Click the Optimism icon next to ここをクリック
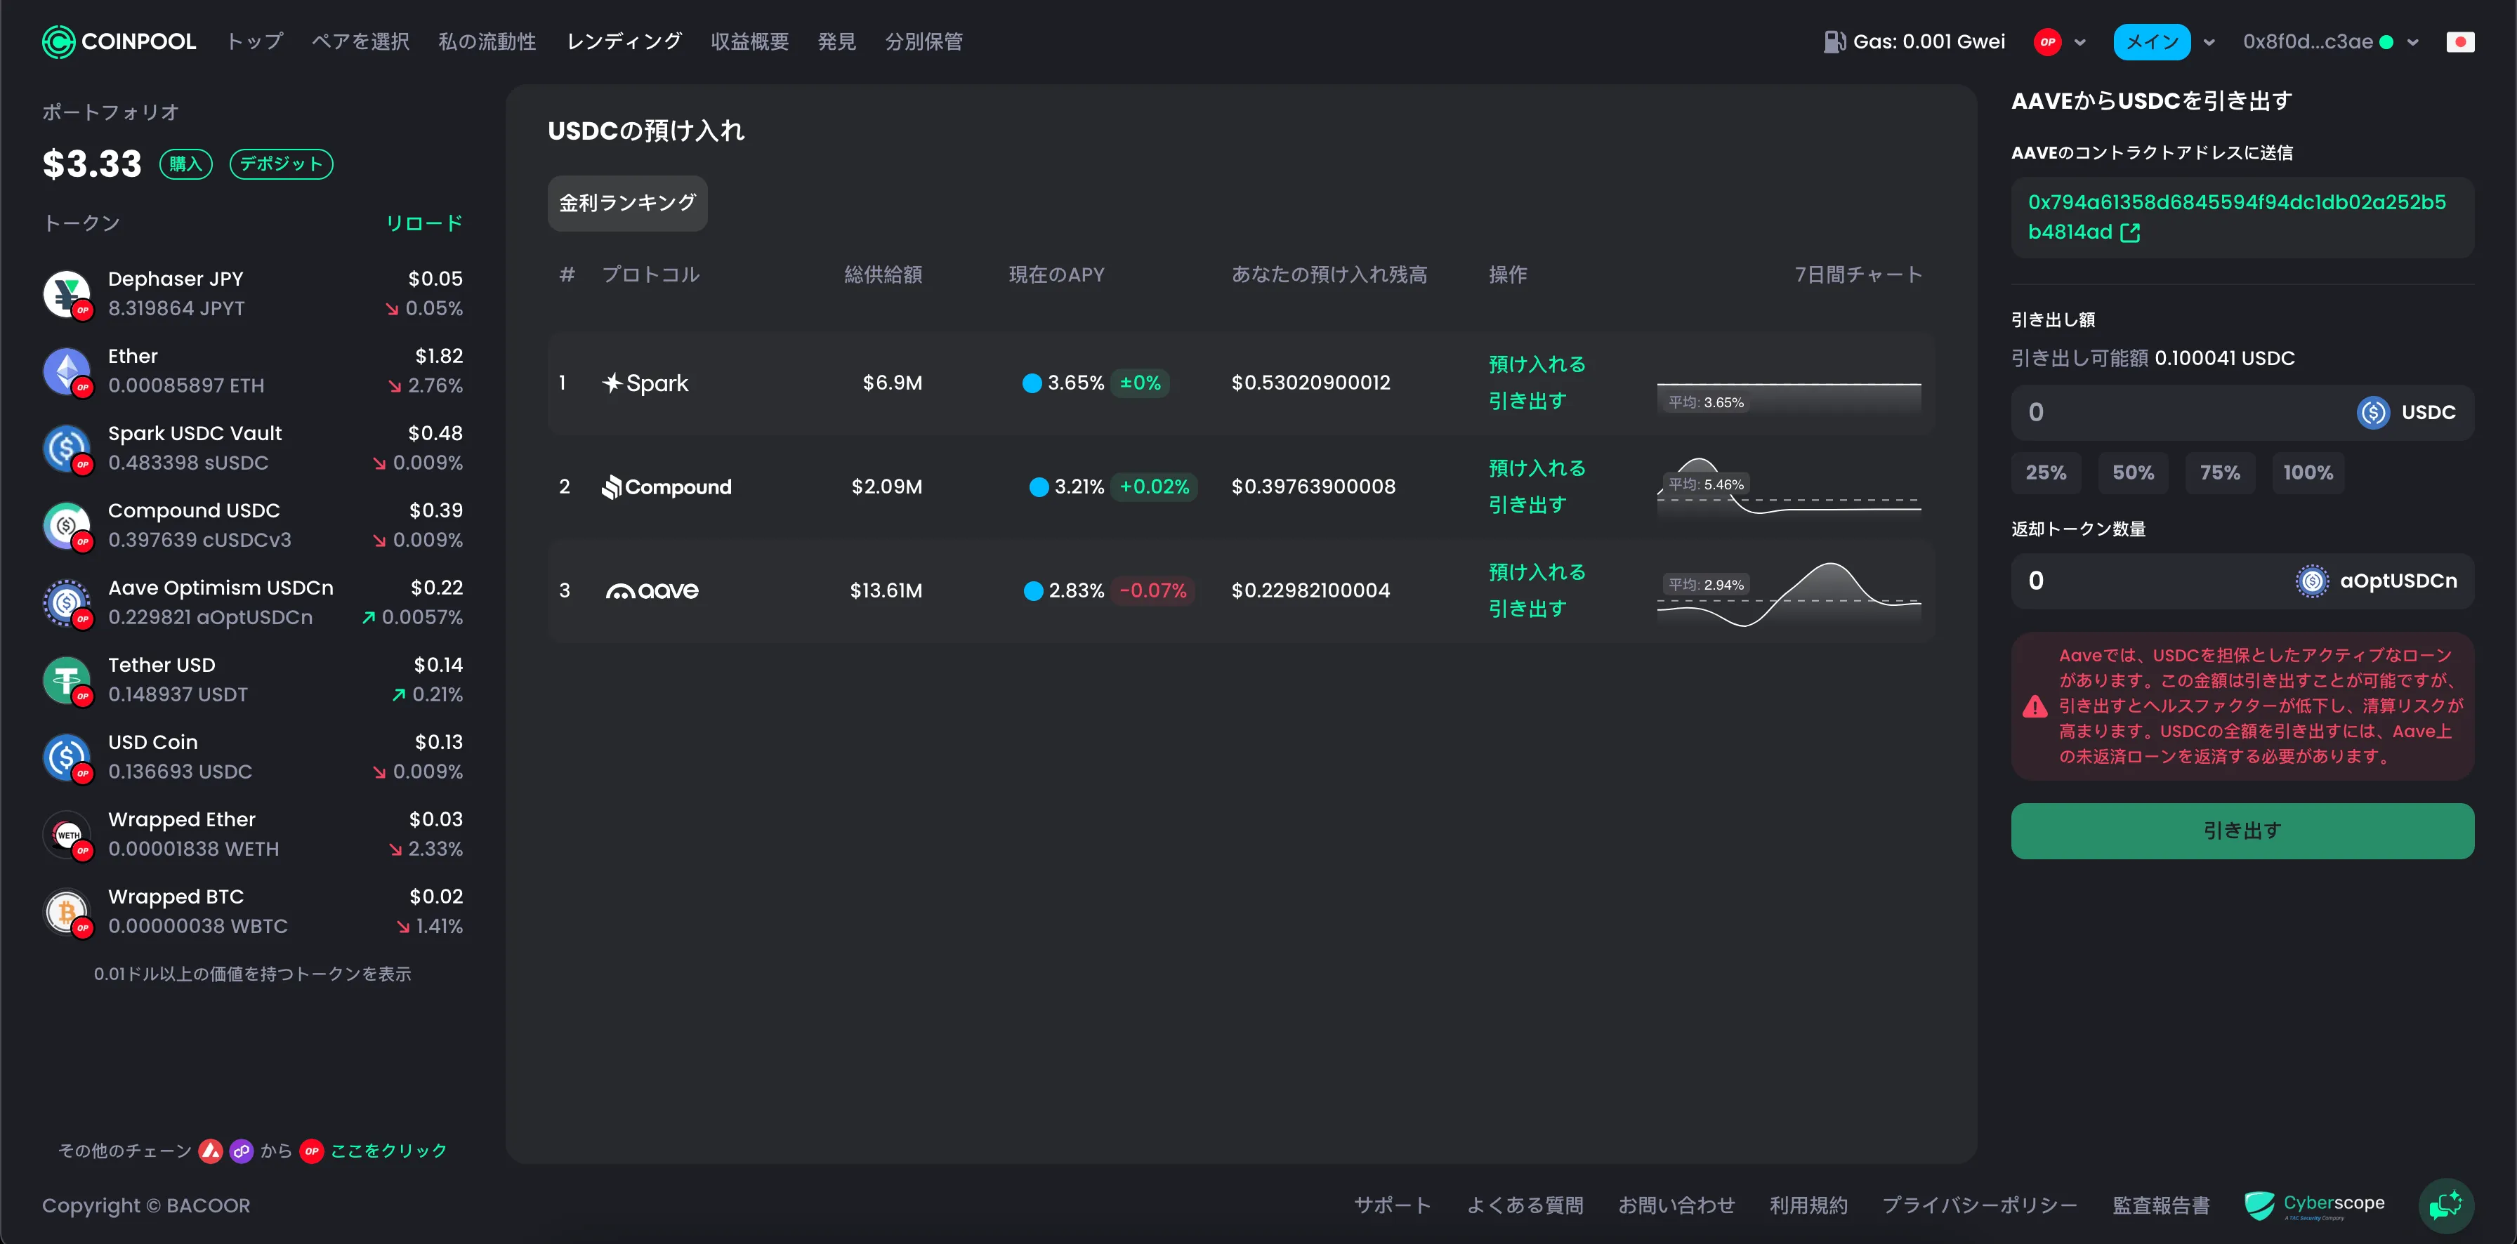 pos(312,1151)
